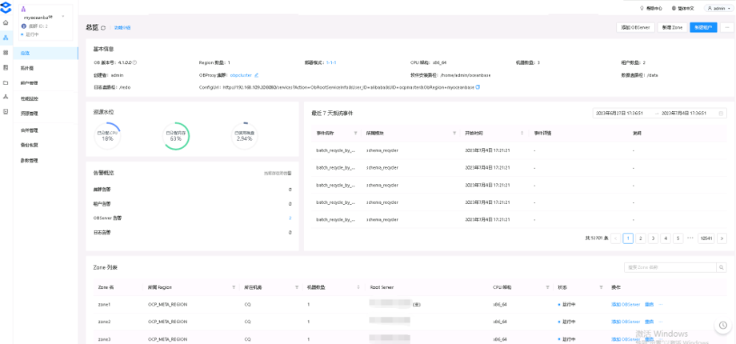Click the disk used 2.94% gauge
736x344 pixels.
click(x=245, y=137)
